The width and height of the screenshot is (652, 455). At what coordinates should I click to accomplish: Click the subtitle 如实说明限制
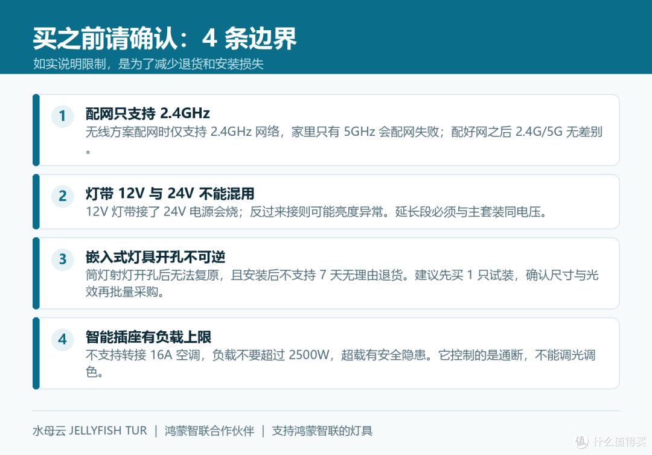point(148,64)
